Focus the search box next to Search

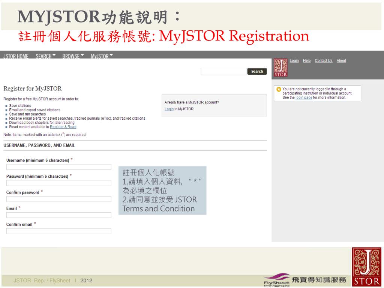point(223,72)
